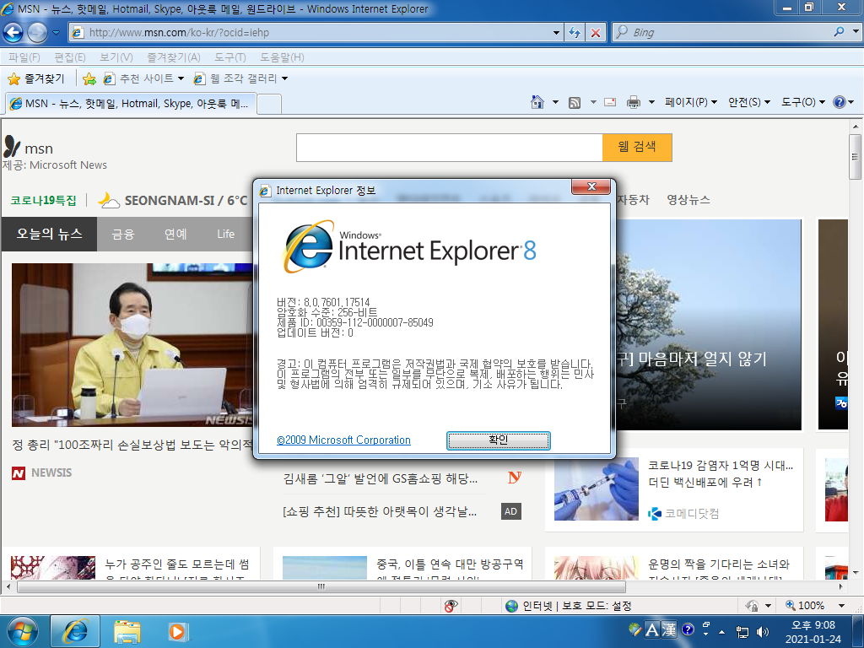Image resolution: width=864 pixels, height=648 pixels.
Task: Click the masked man news photo
Action: 132,345
